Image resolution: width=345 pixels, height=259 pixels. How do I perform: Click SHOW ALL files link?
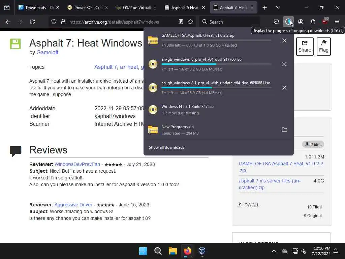coord(249,205)
